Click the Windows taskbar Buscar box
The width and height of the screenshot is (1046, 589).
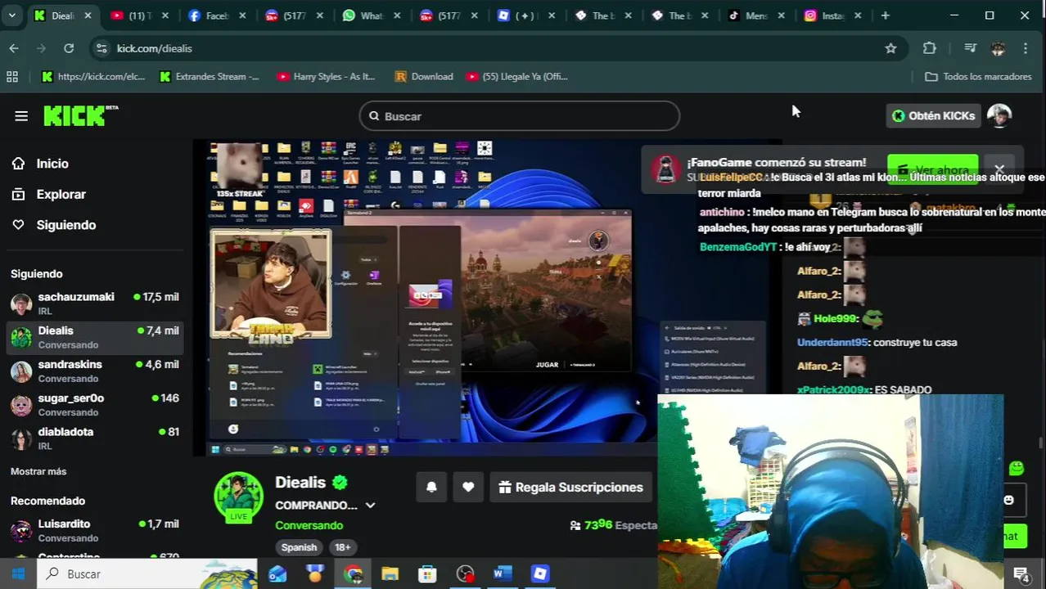[147, 573]
